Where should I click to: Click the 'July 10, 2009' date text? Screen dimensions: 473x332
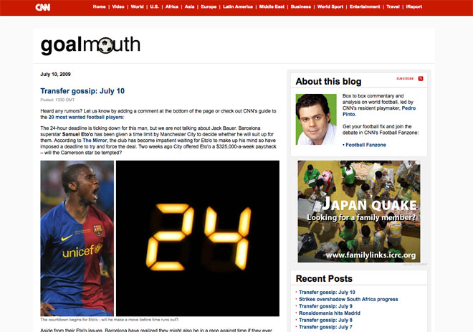(55, 75)
